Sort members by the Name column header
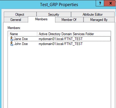The width and height of the screenshot is (116, 108). pos(23,34)
